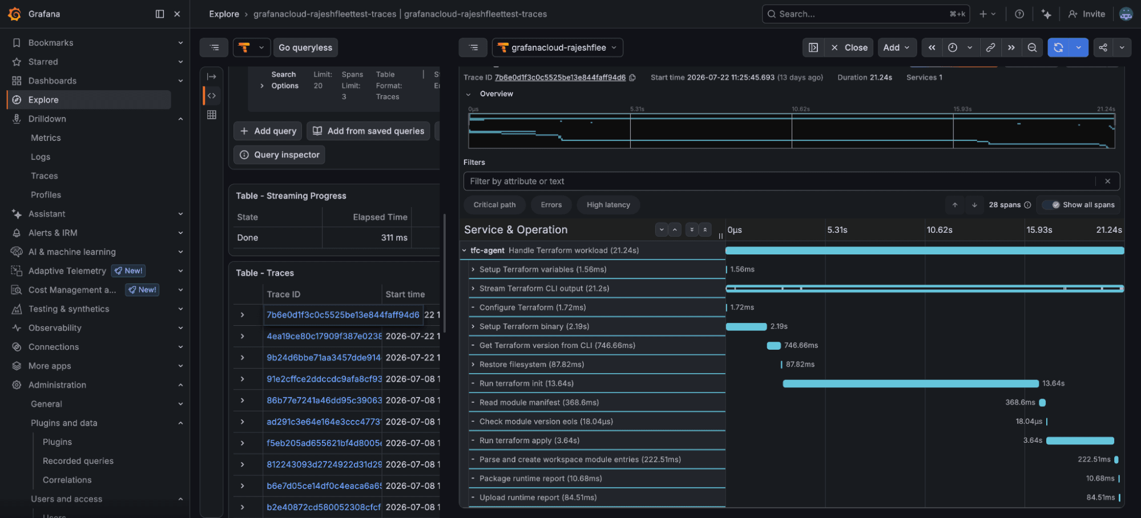This screenshot has width=1141, height=518.
Task: Open the refresh interval dropdown arrow
Action: (1078, 48)
